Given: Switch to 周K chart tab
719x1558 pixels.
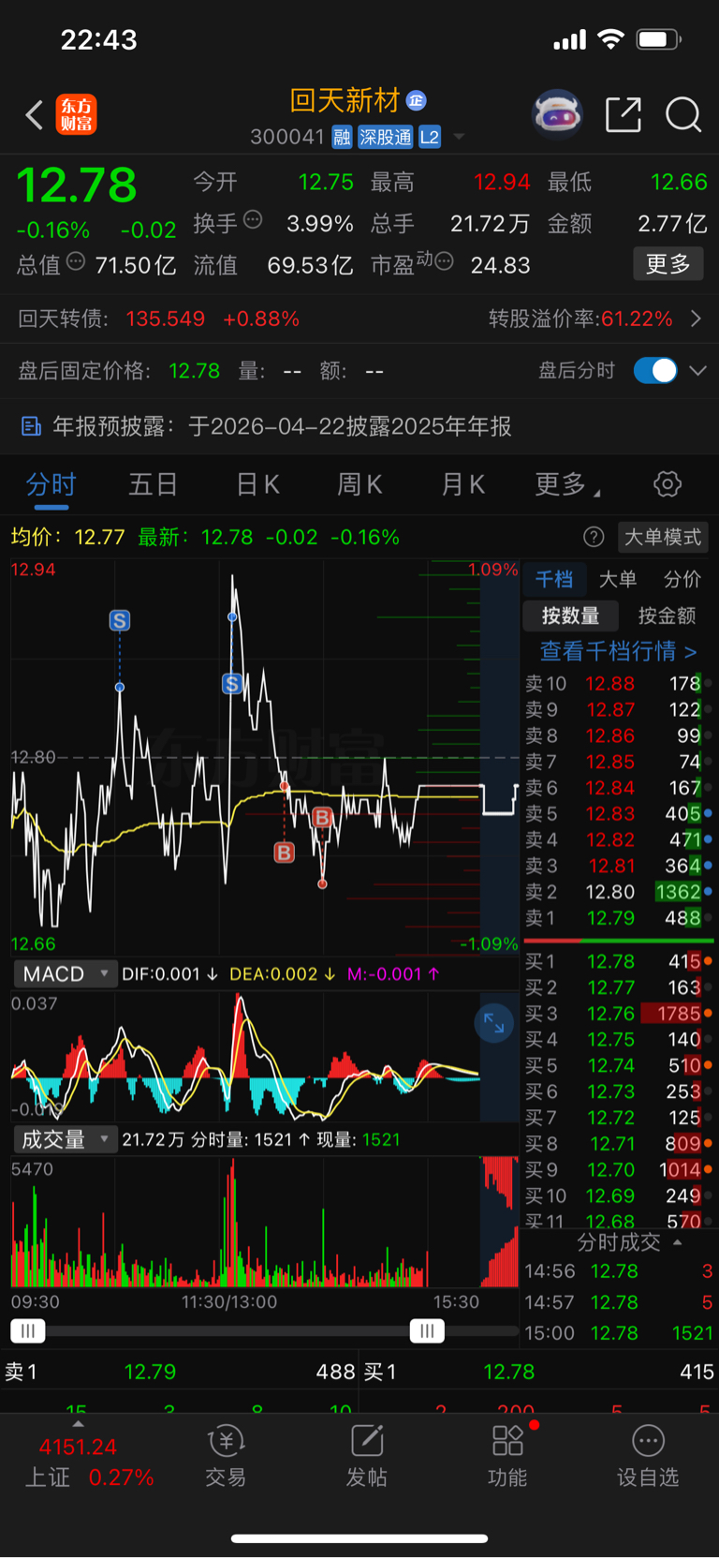Looking at the screenshot, I should coord(359,484).
